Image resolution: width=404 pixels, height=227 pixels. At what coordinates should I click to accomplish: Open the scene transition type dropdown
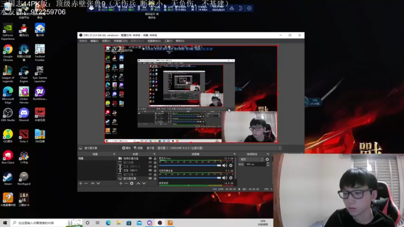point(251,159)
